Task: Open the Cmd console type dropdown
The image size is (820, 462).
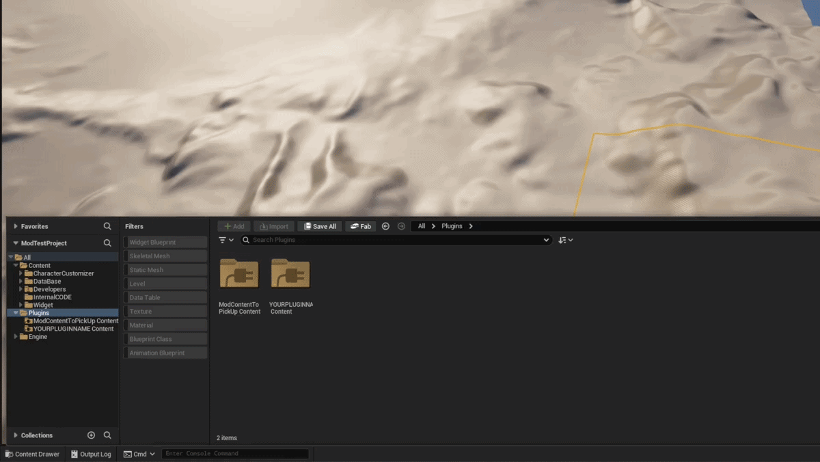Action: pyautogui.click(x=139, y=454)
